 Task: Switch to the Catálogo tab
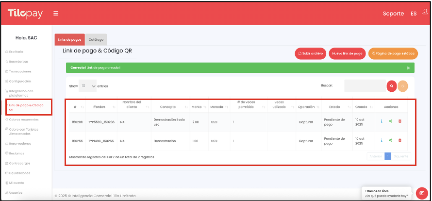(96, 39)
